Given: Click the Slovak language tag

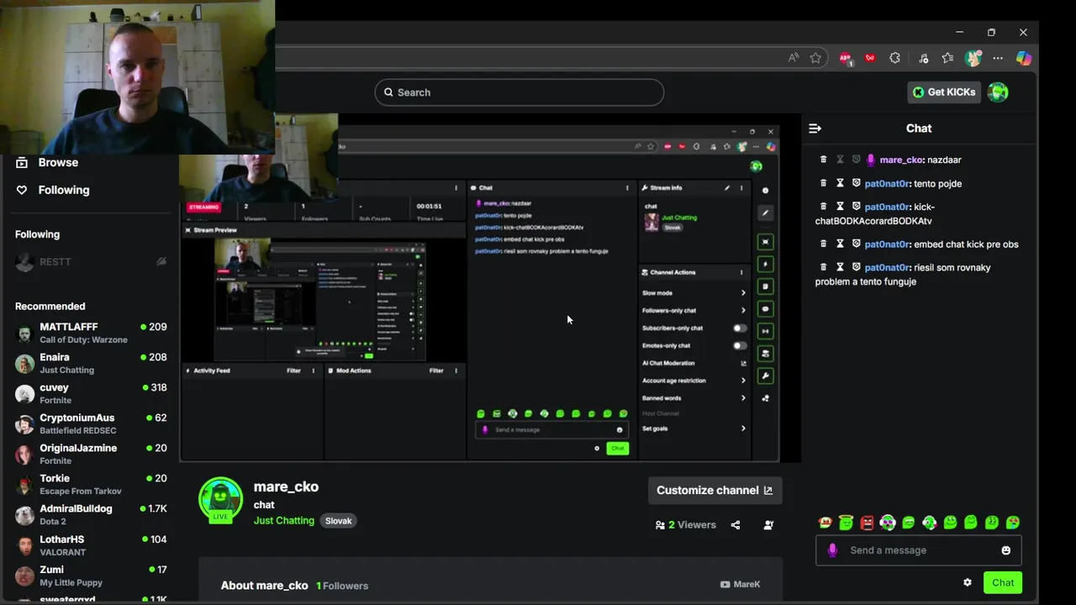Looking at the screenshot, I should pos(339,521).
